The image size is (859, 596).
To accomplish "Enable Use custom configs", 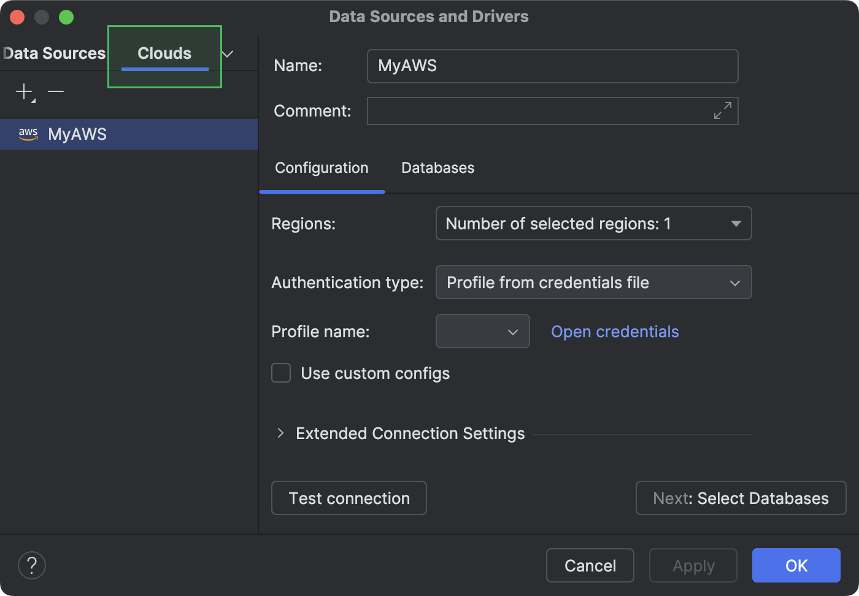I will click(x=280, y=373).
